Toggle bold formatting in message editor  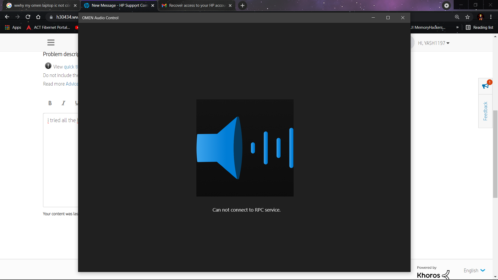[50, 103]
